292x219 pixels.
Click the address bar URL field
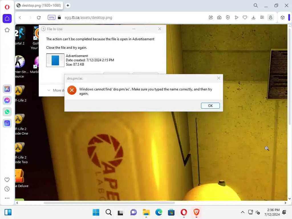point(88,17)
